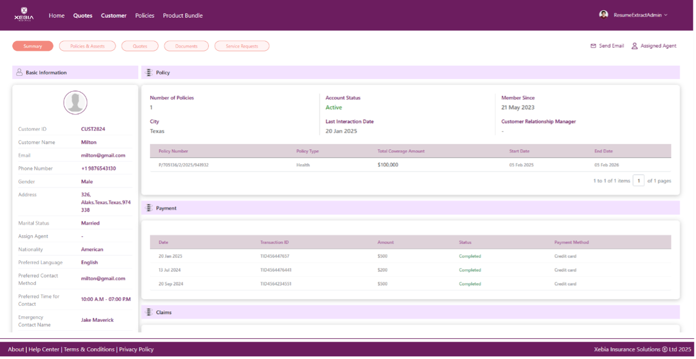
Task: Click the page number input field
Action: click(x=638, y=181)
